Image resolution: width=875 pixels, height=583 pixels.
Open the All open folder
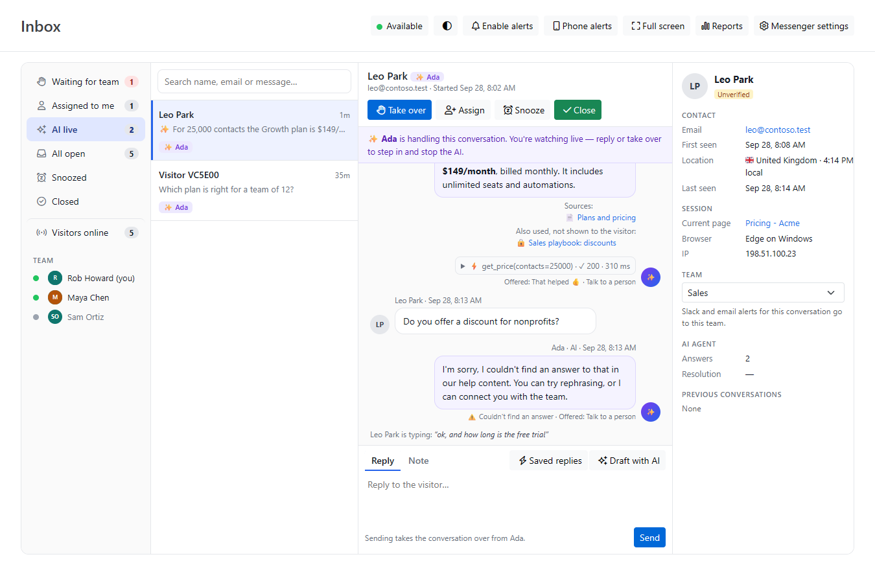pos(86,154)
